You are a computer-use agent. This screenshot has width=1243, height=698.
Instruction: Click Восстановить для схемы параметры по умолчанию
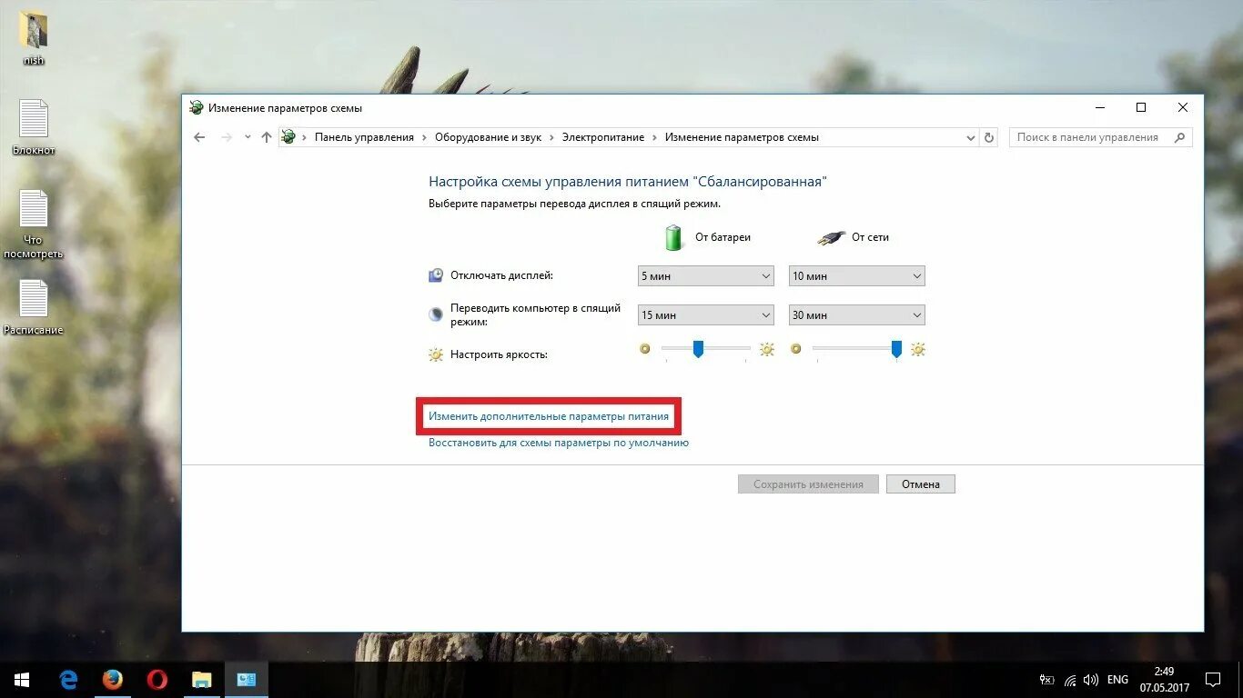(559, 443)
